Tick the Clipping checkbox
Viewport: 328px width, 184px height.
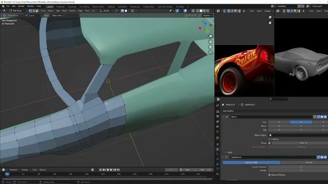[x=270, y=139]
